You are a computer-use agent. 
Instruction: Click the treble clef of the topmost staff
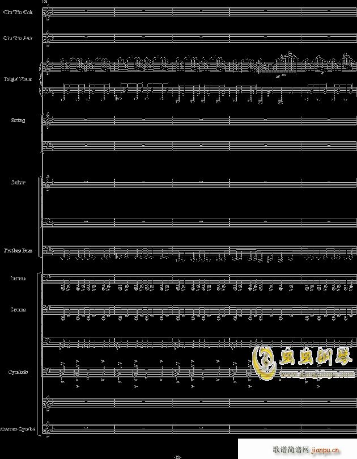click(x=47, y=12)
